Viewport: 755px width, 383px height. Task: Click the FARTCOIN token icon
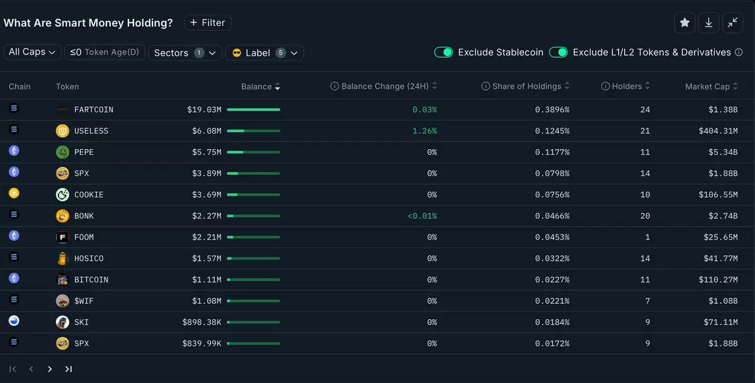point(62,109)
